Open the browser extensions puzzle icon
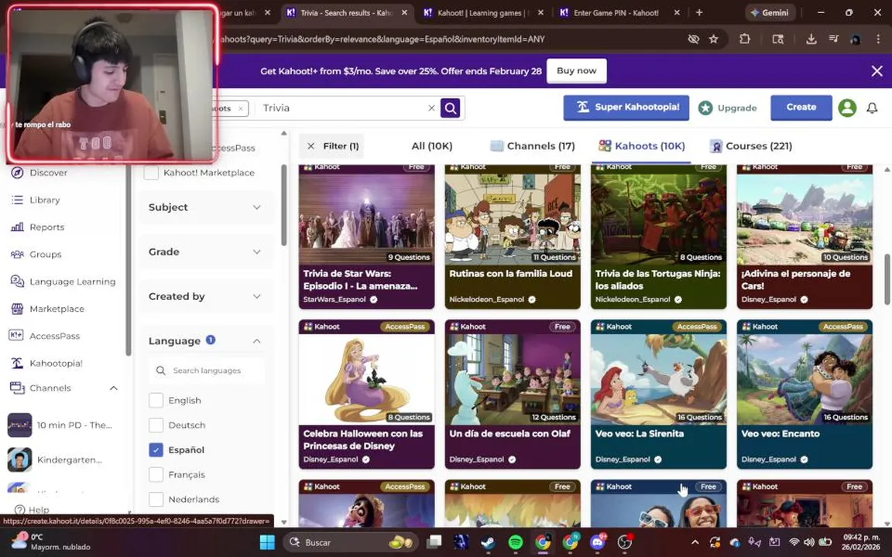Screen dimensions: 892x557 pos(745,39)
